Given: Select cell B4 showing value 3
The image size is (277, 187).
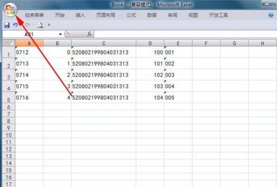Looking at the screenshot, I should [57, 86].
